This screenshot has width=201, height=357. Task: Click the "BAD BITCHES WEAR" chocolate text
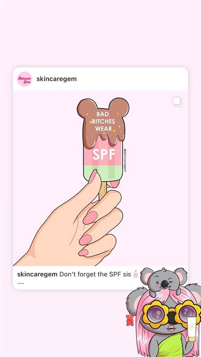(103, 121)
